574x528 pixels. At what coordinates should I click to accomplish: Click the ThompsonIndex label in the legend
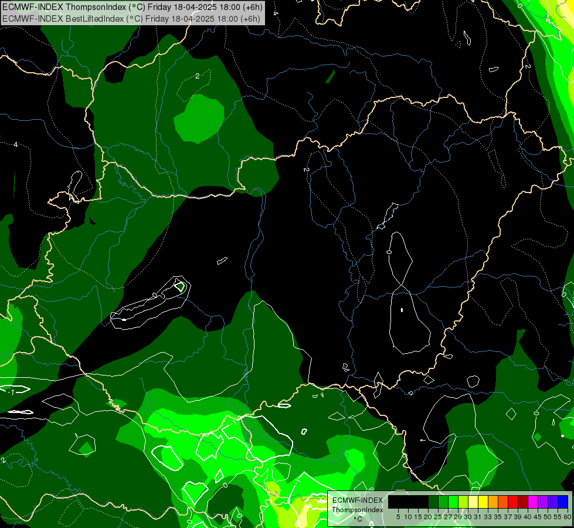tap(358, 510)
